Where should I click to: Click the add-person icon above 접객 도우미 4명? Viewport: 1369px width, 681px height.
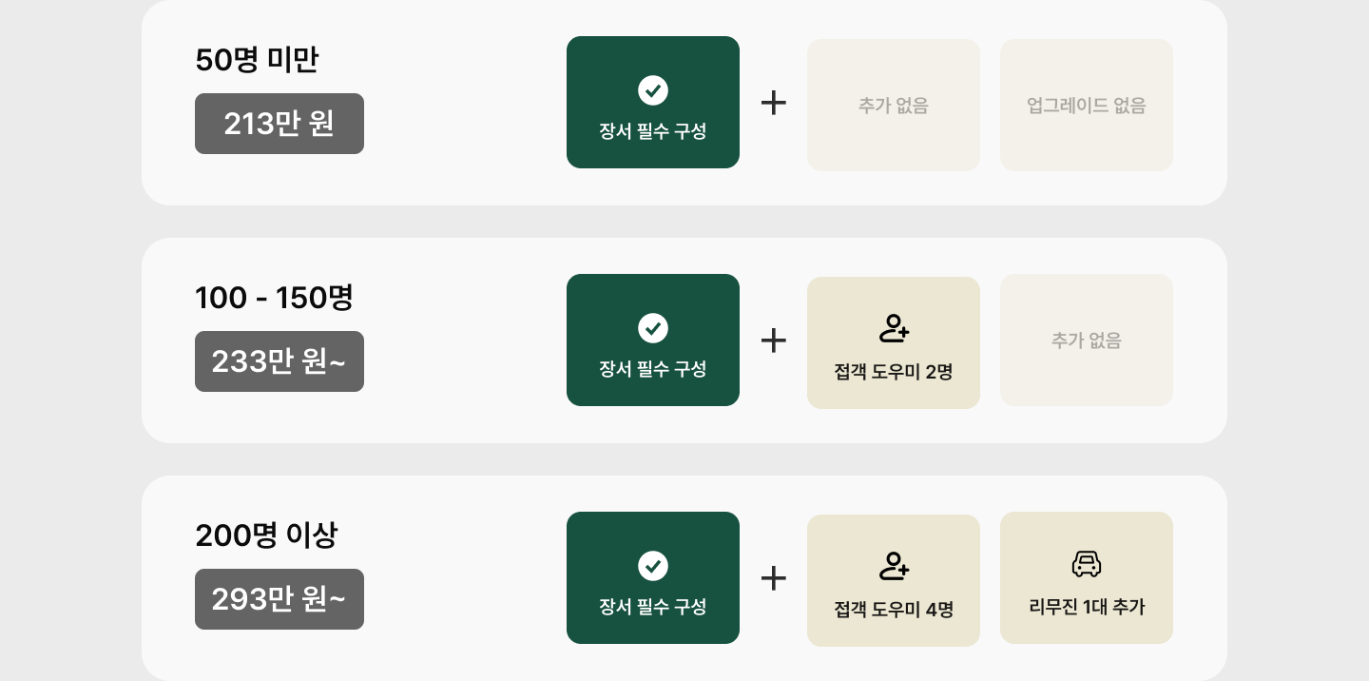click(894, 566)
